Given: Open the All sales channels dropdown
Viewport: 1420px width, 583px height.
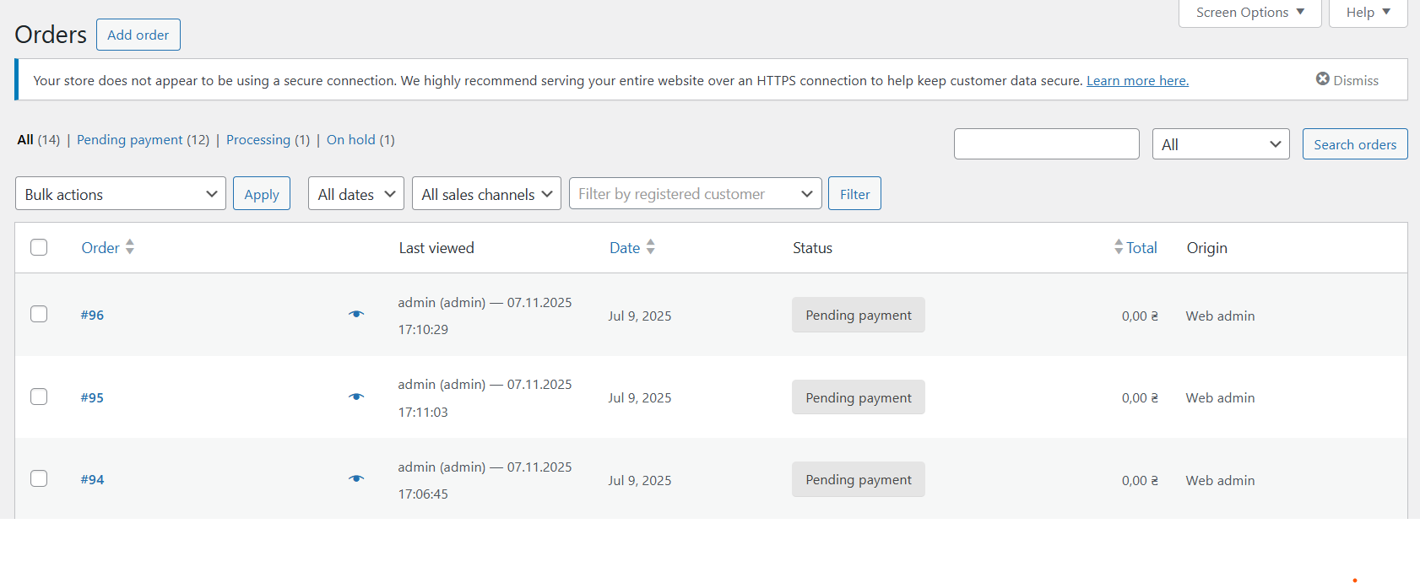Looking at the screenshot, I should 486,194.
